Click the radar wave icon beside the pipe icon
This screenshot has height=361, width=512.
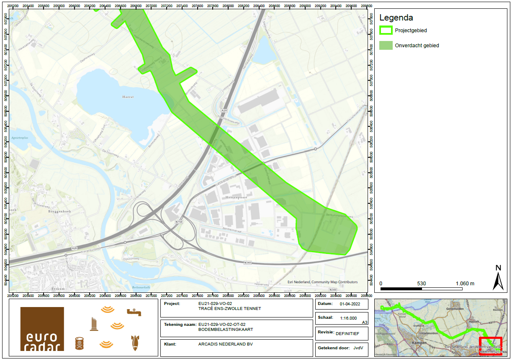point(108,310)
